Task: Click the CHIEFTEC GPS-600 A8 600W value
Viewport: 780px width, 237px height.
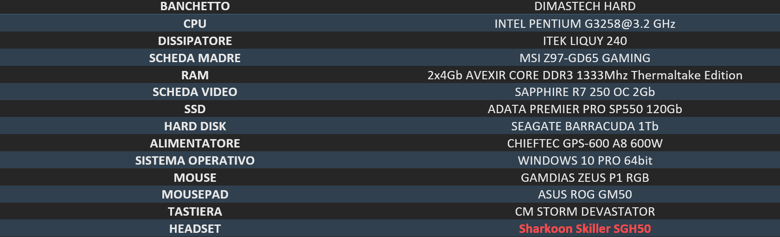Action: [x=585, y=143]
